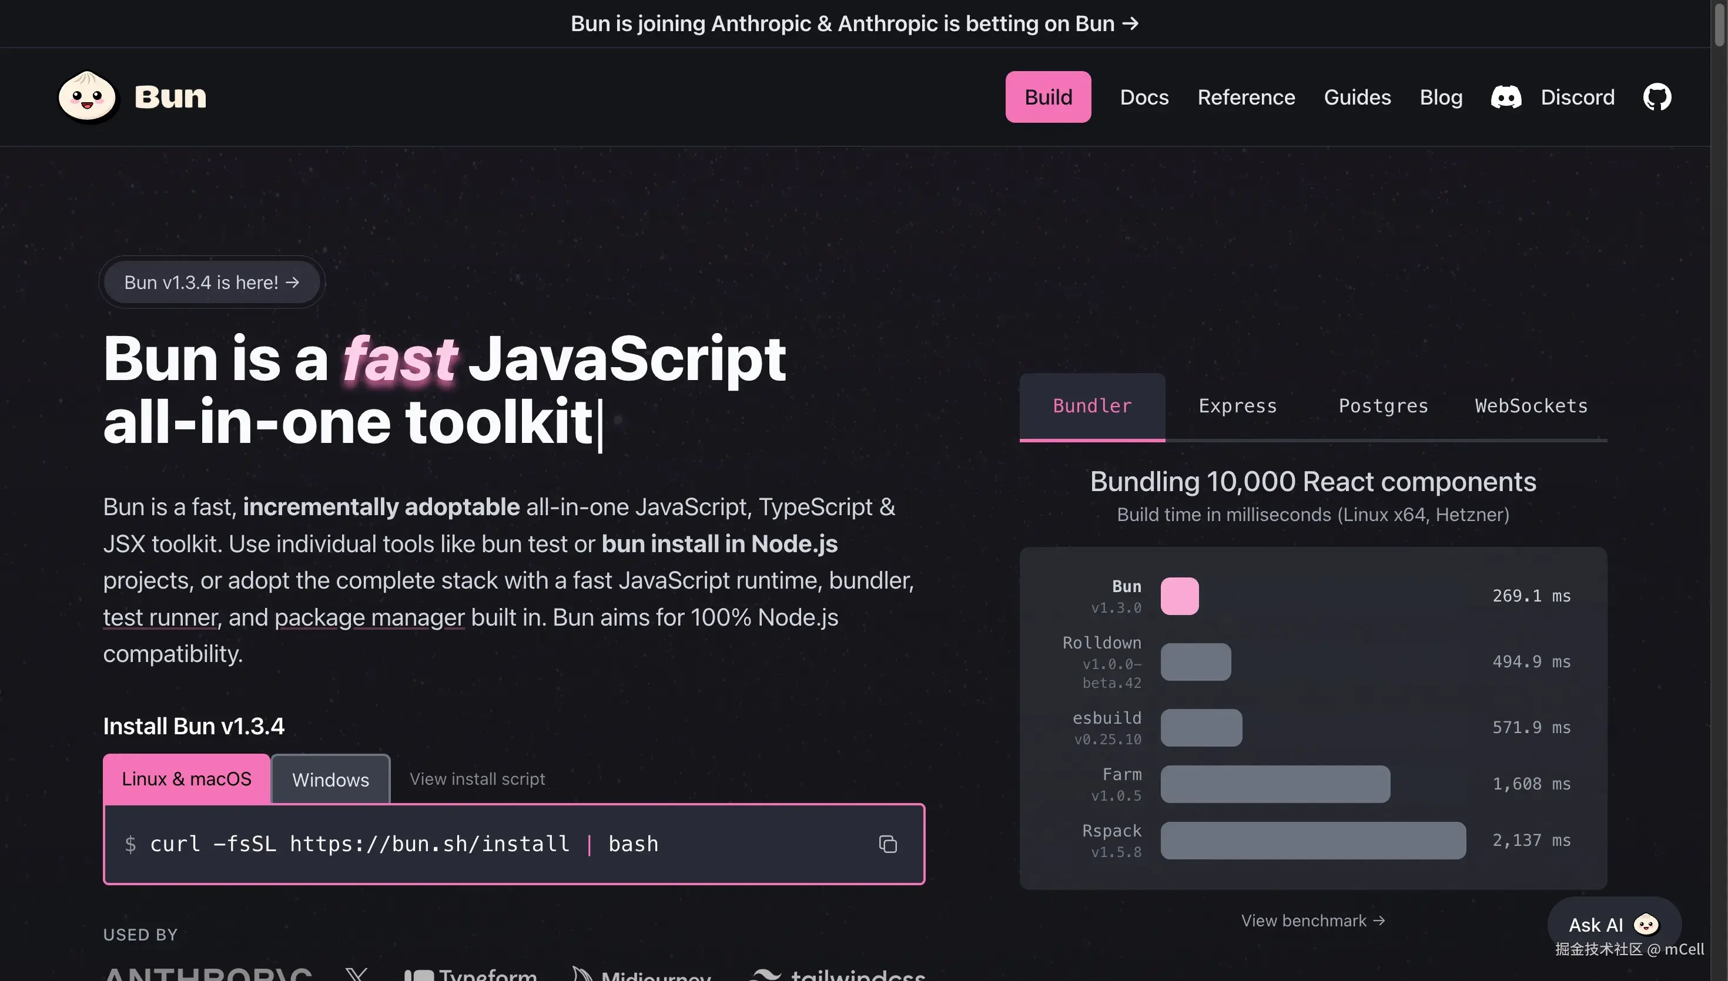Click the Discord logo icon
The width and height of the screenshot is (1728, 981).
coord(1506,97)
